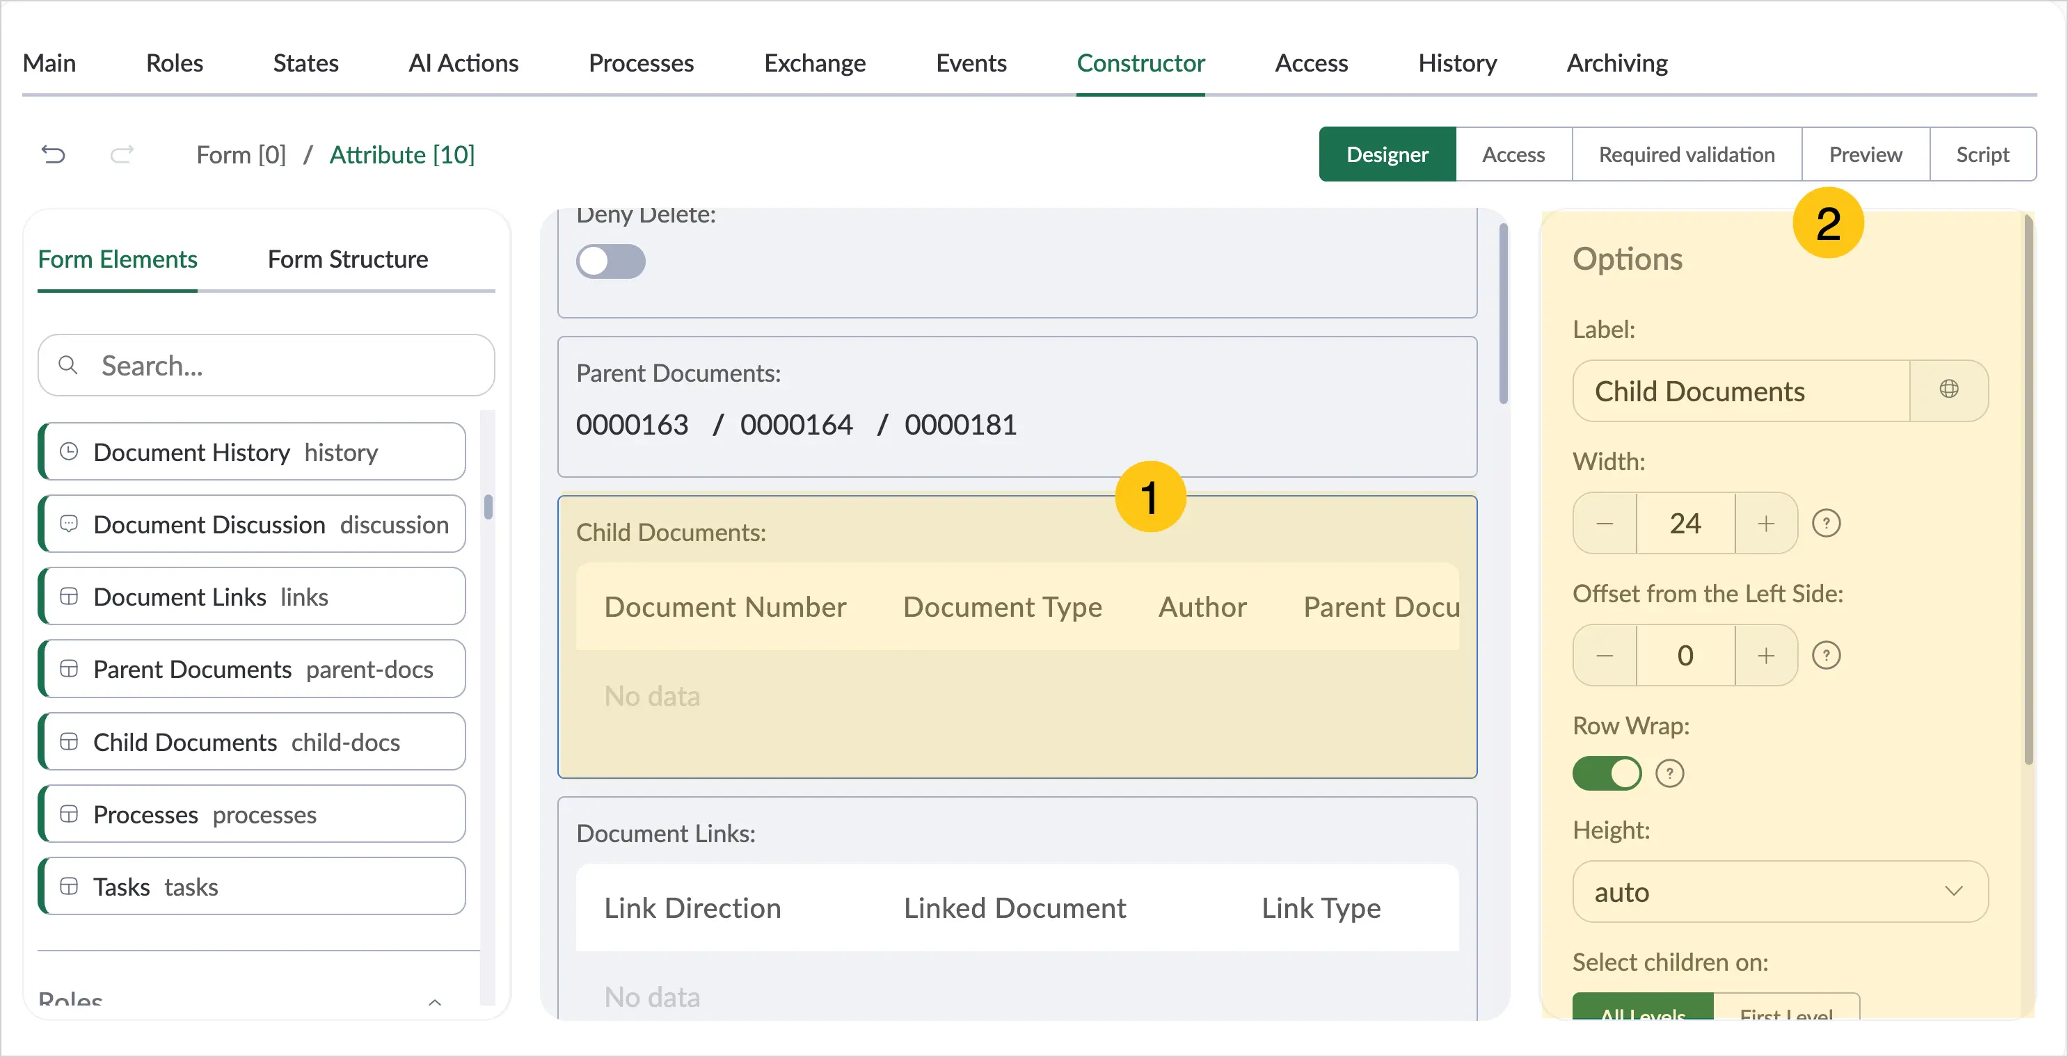Open the constructor Access mode button
This screenshot has height=1057, width=2068.
point(1513,154)
